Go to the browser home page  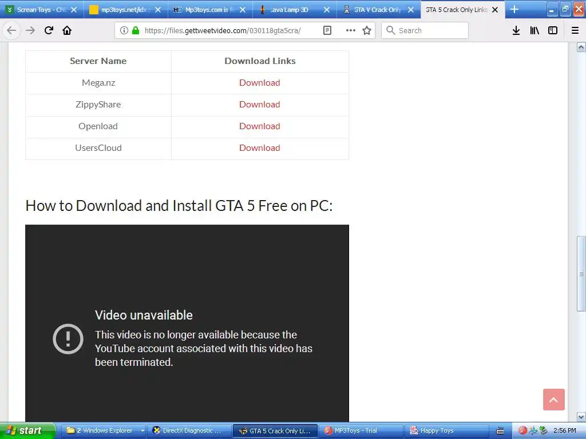coord(67,30)
